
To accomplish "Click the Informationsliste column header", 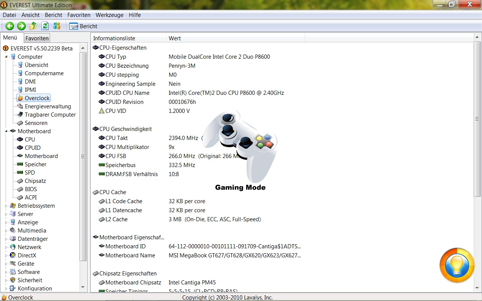I will (128, 38).
